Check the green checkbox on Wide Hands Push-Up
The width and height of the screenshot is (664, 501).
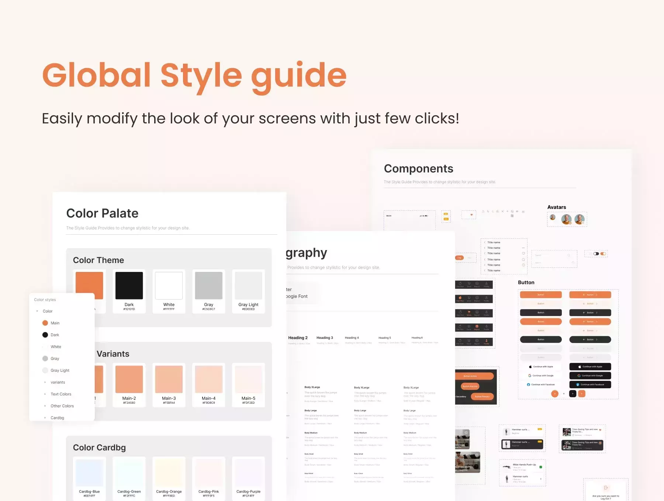coord(541,467)
